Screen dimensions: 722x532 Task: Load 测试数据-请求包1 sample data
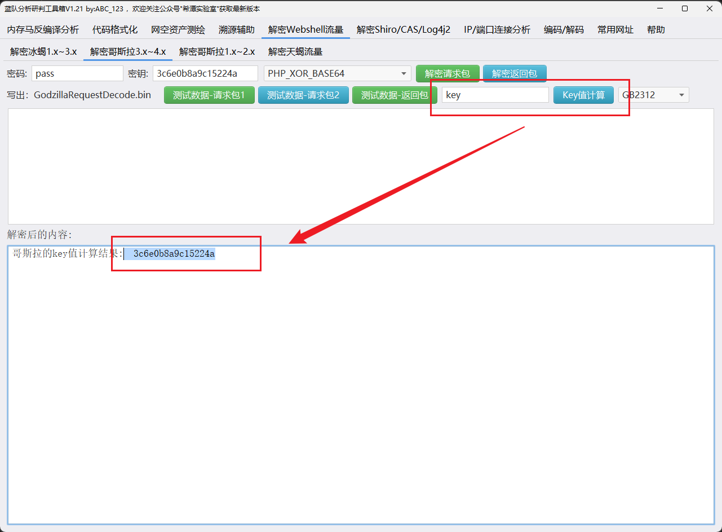[209, 95]
